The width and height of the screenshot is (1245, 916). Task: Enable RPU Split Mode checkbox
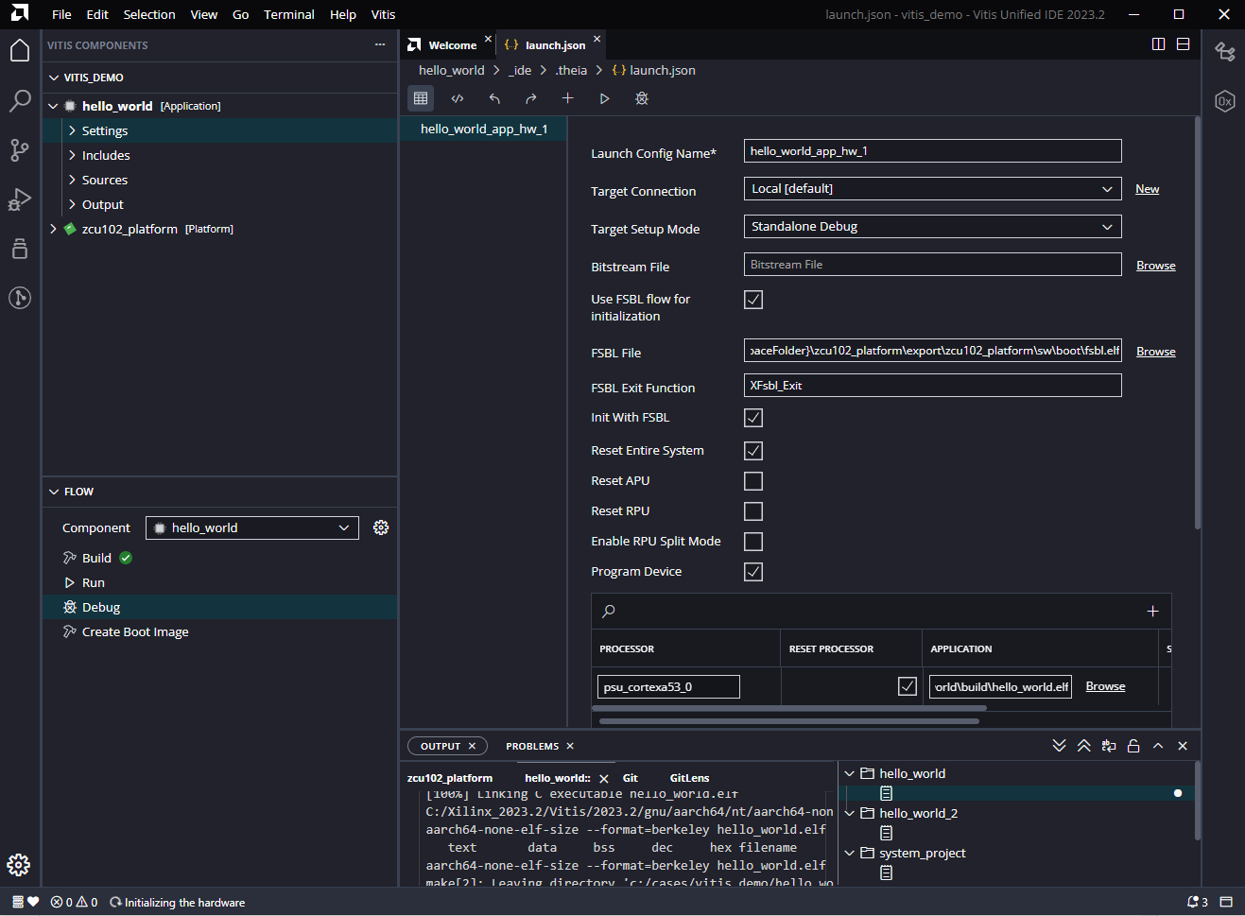(x=753, y=542)
